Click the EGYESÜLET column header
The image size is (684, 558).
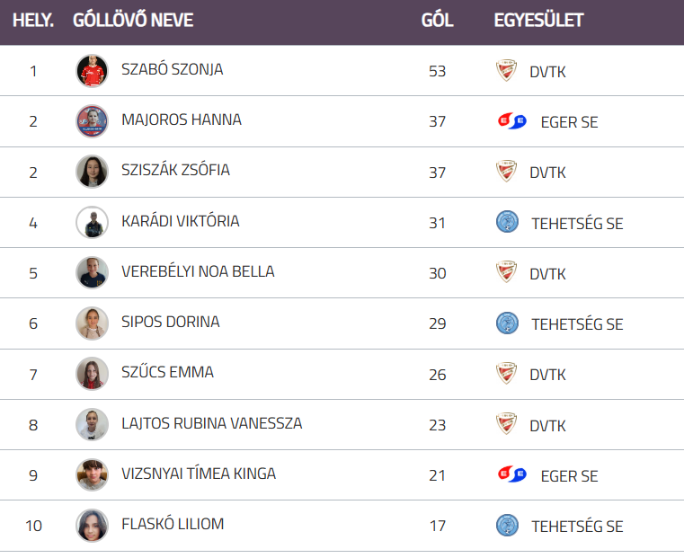(538, 21)
